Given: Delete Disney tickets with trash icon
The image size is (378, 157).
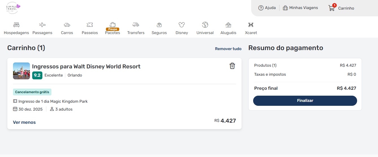Looking at the screenshot, I should [x=232, y=66].
